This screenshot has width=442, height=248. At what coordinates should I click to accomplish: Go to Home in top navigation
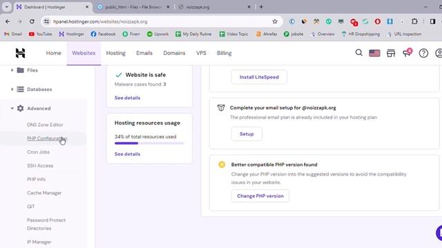[54, 53]
